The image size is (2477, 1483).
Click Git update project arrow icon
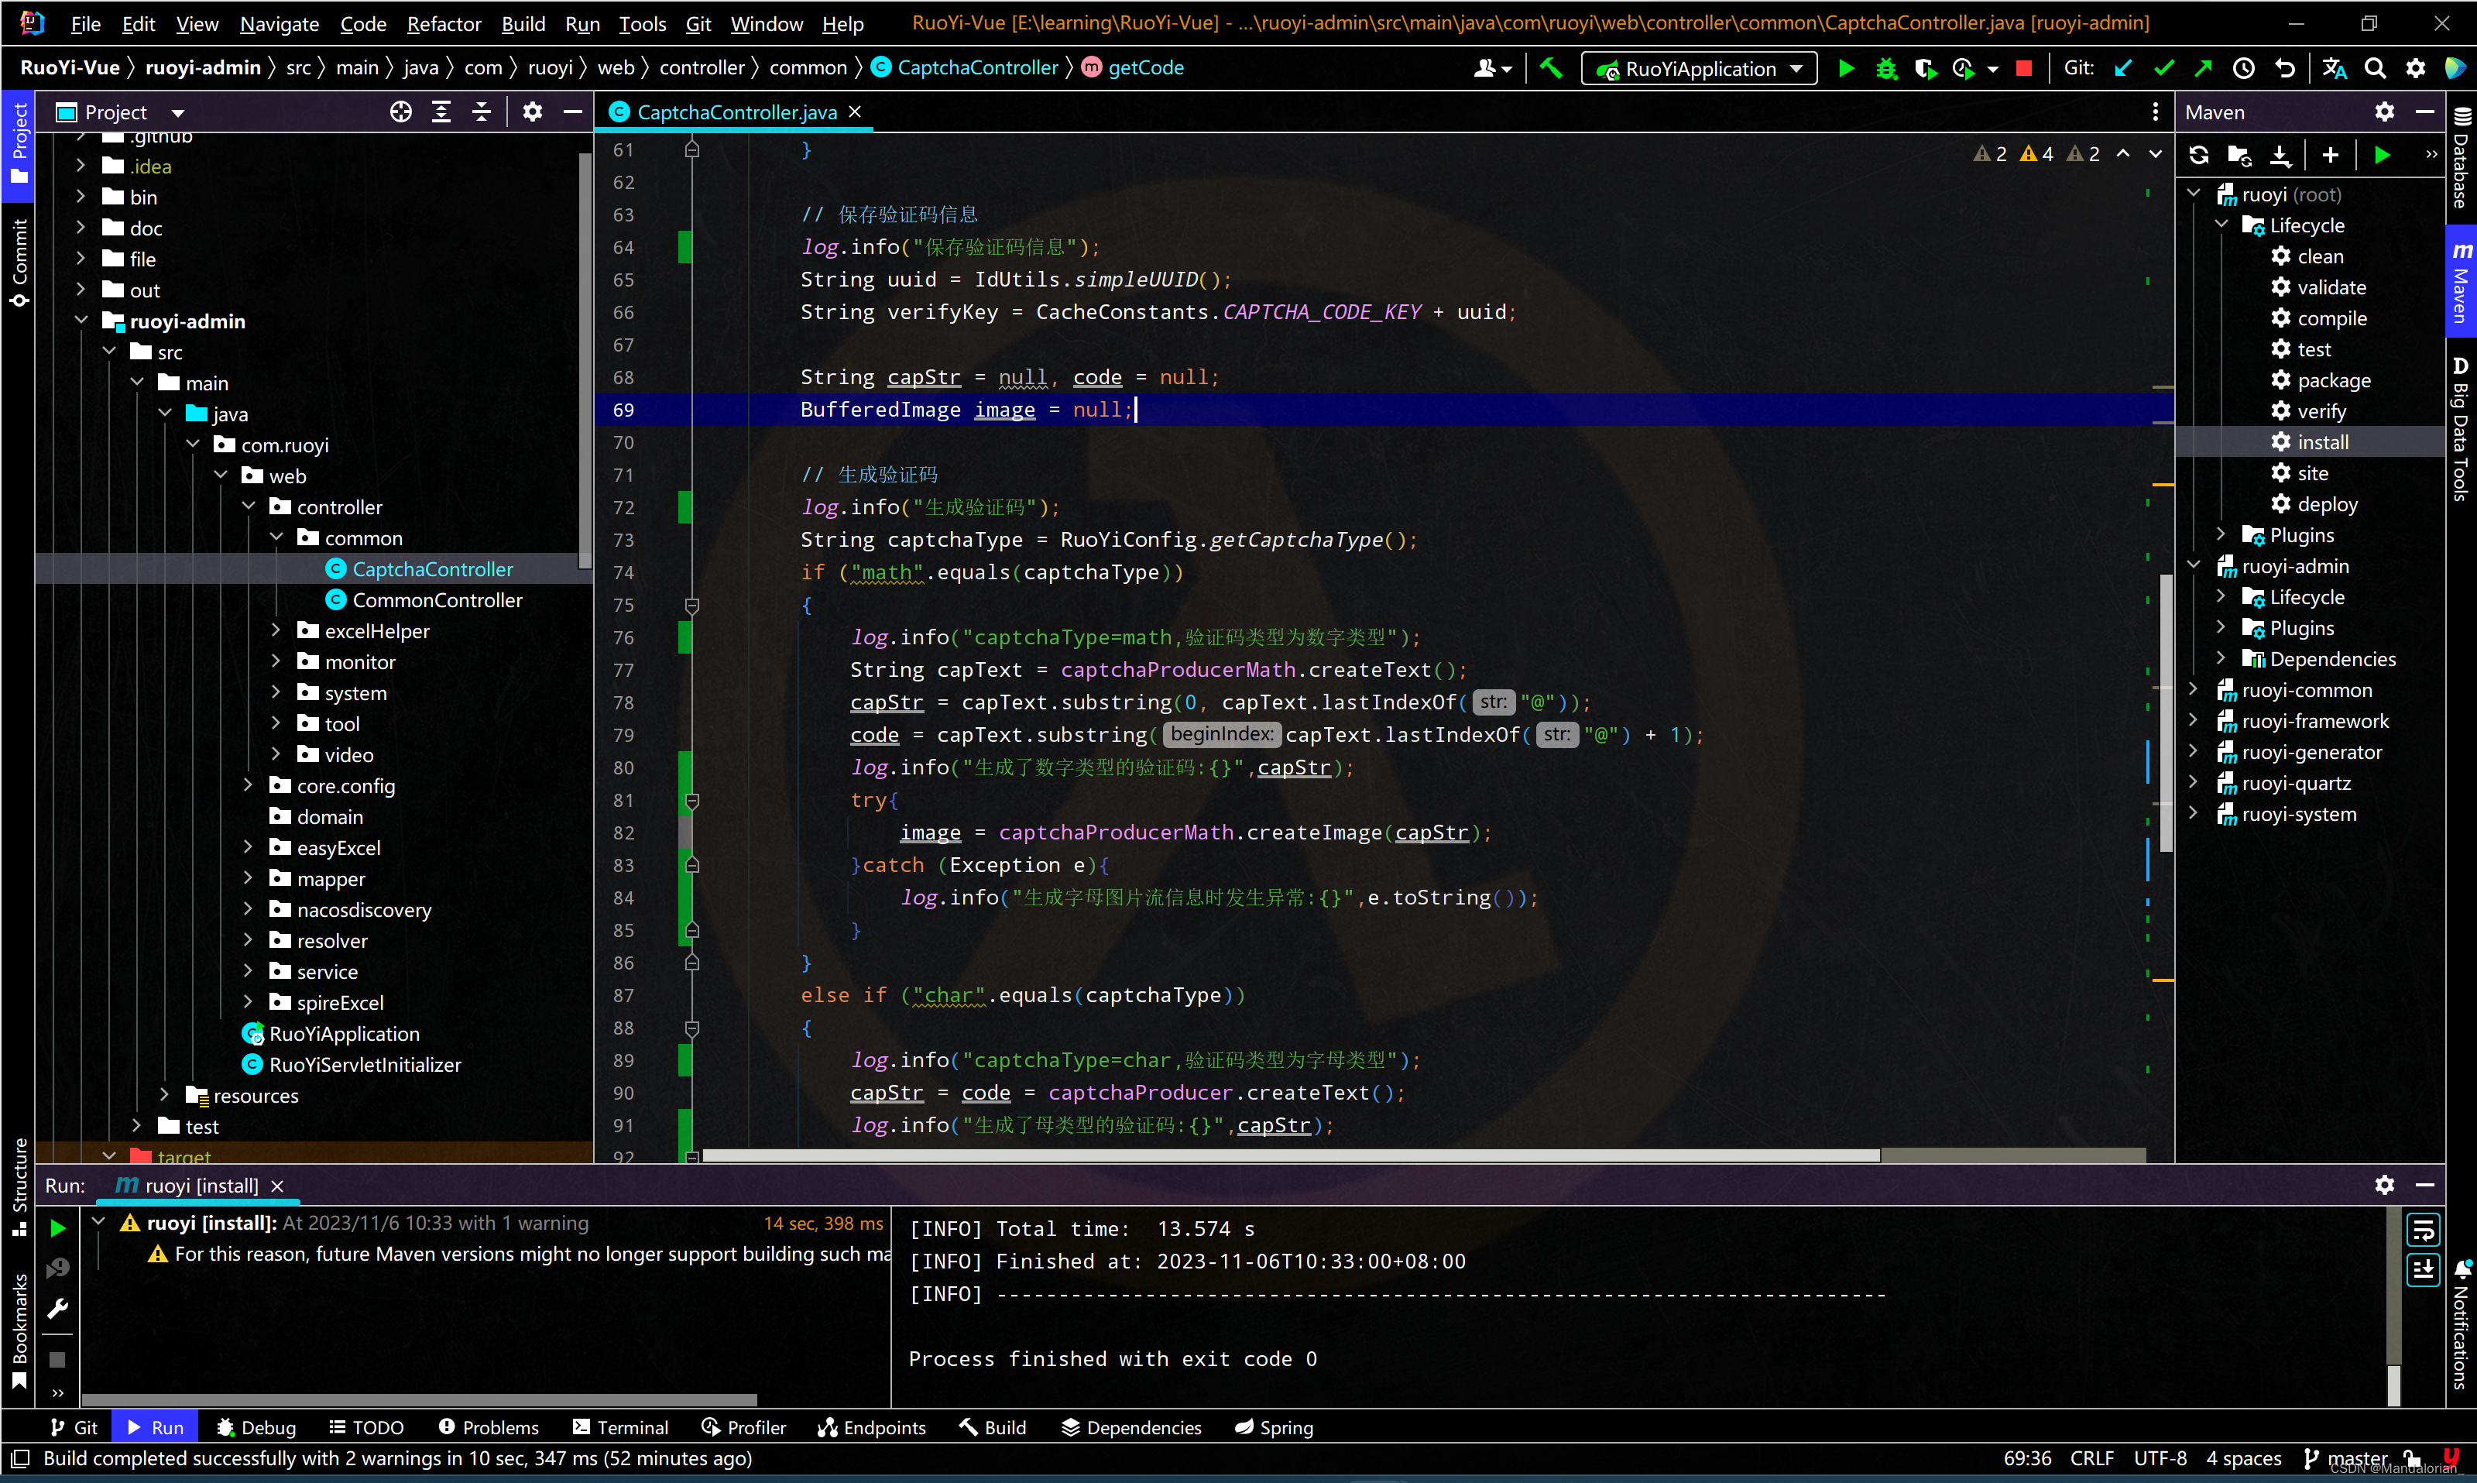(x=2123, y=68)
